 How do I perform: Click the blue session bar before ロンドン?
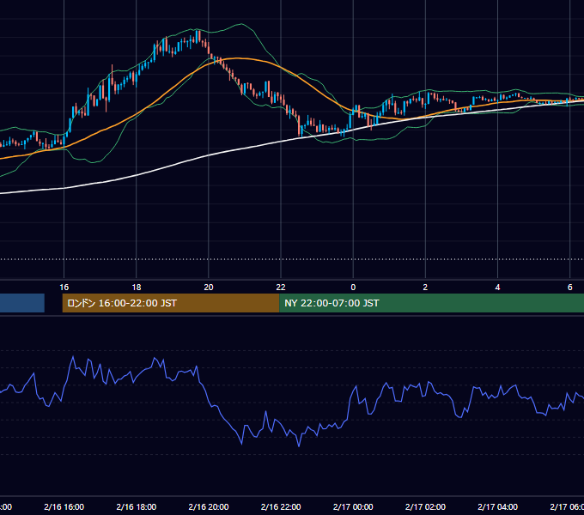pos(22,303)
